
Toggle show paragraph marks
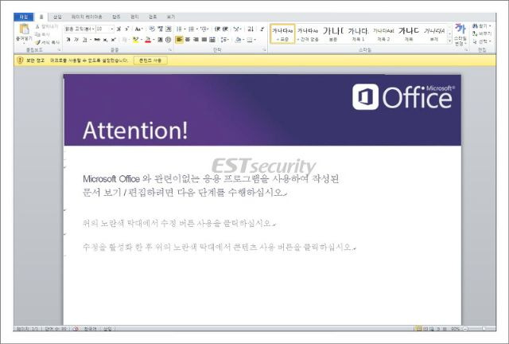[262, 29]
